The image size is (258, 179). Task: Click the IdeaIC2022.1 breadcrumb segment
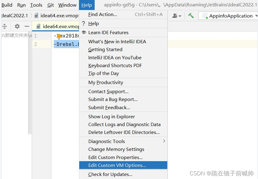click(x=15, y=16)
